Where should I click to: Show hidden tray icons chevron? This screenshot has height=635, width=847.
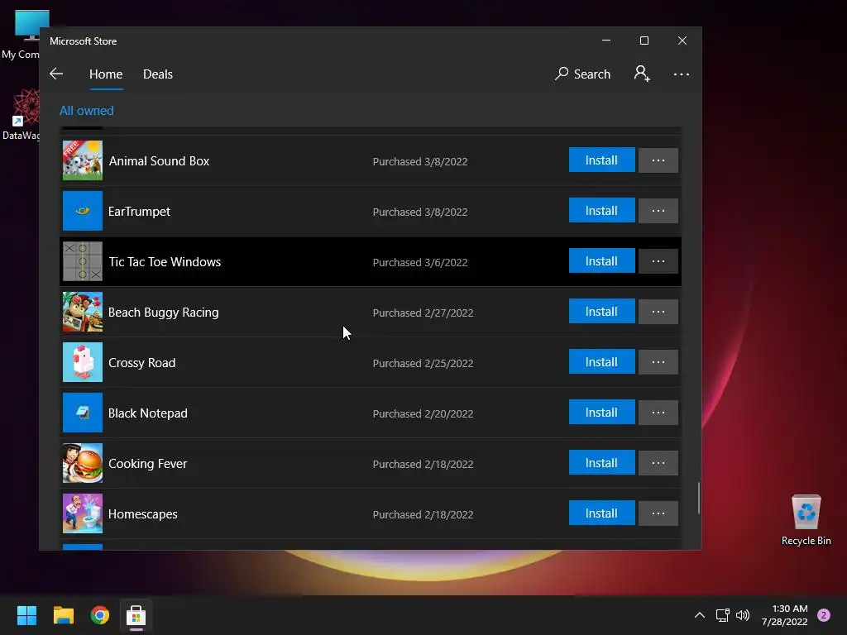[x=700, y=615]
